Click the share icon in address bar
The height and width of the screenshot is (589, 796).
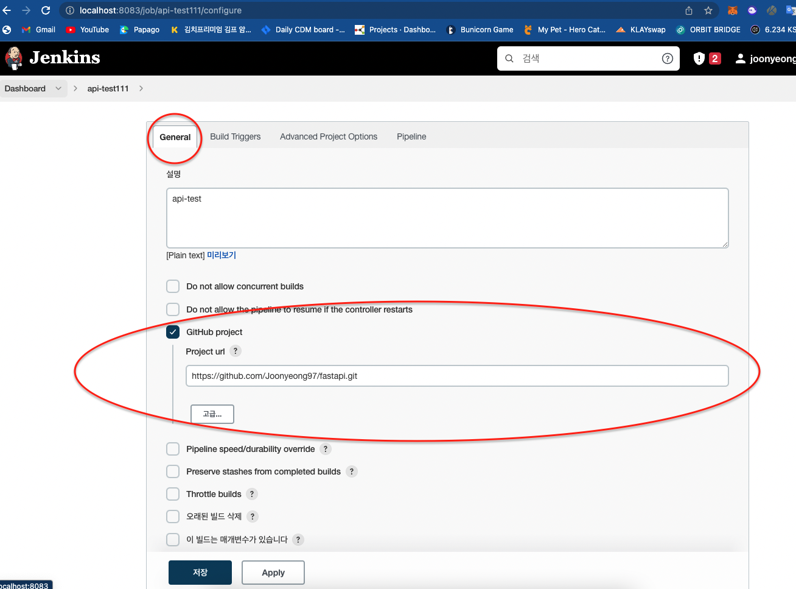689,10
